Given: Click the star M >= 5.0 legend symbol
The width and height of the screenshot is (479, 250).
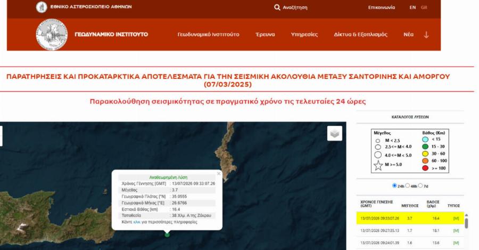Looking at the screenshot, I should coord(378,165).
